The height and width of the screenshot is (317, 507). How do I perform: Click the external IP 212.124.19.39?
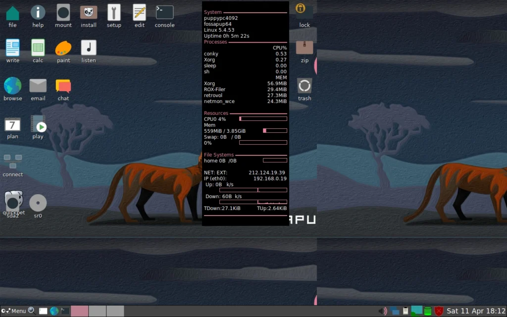[x=267, y=173]
